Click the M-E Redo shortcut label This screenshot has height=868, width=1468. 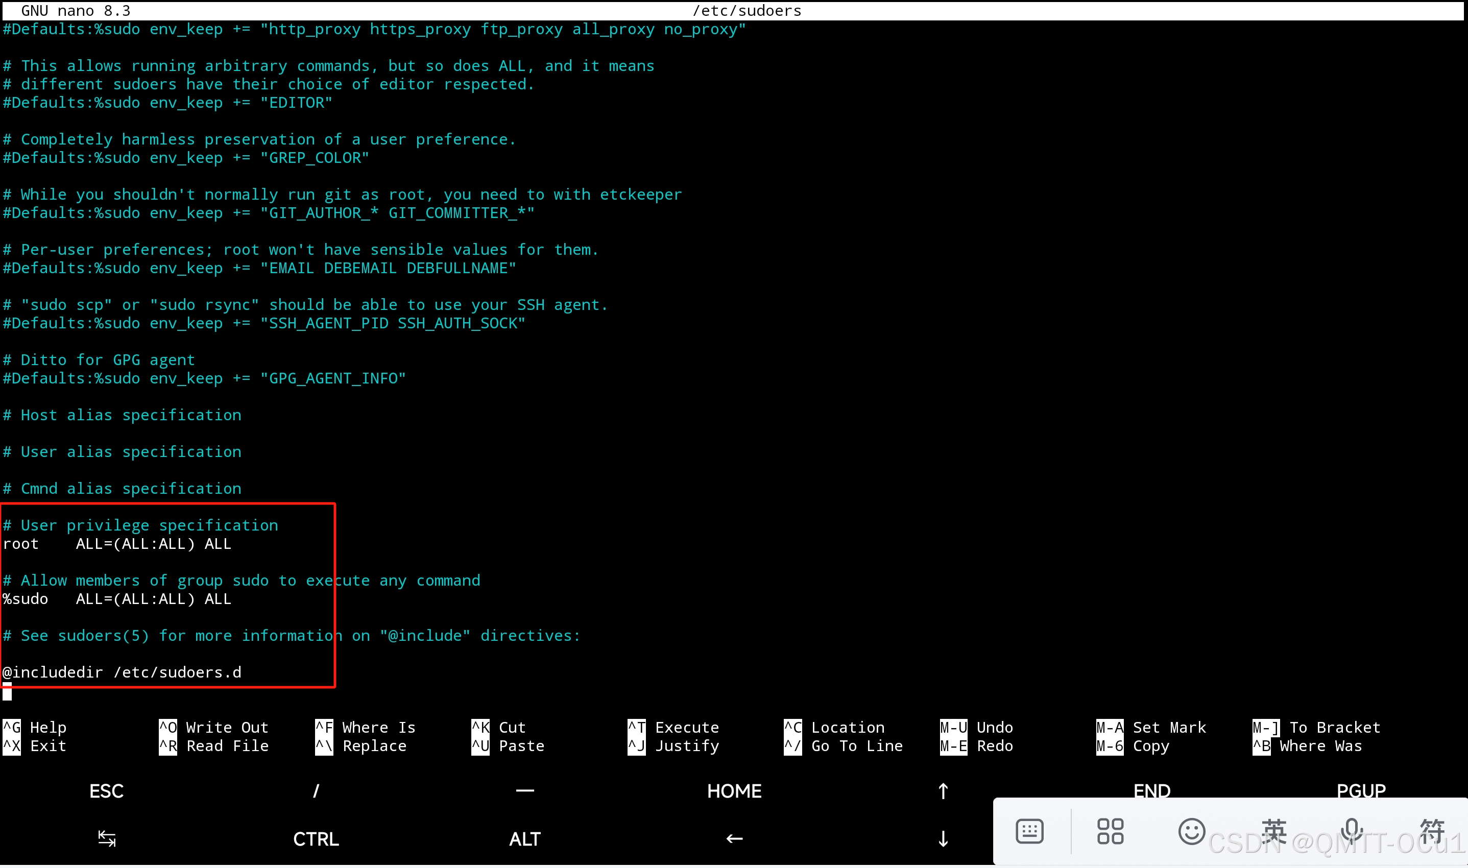point(976,746)
